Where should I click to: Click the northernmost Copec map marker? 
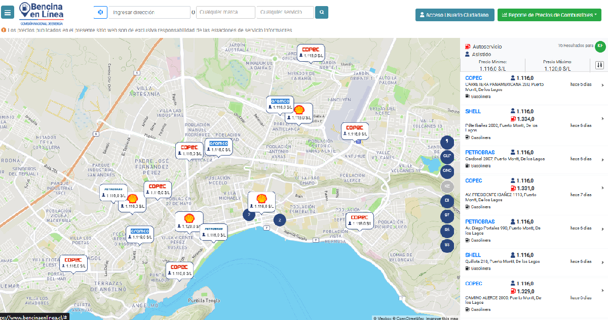(x=310, y=53)
